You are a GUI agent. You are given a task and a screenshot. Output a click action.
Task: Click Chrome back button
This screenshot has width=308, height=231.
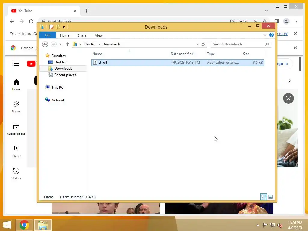coord(12,21)
